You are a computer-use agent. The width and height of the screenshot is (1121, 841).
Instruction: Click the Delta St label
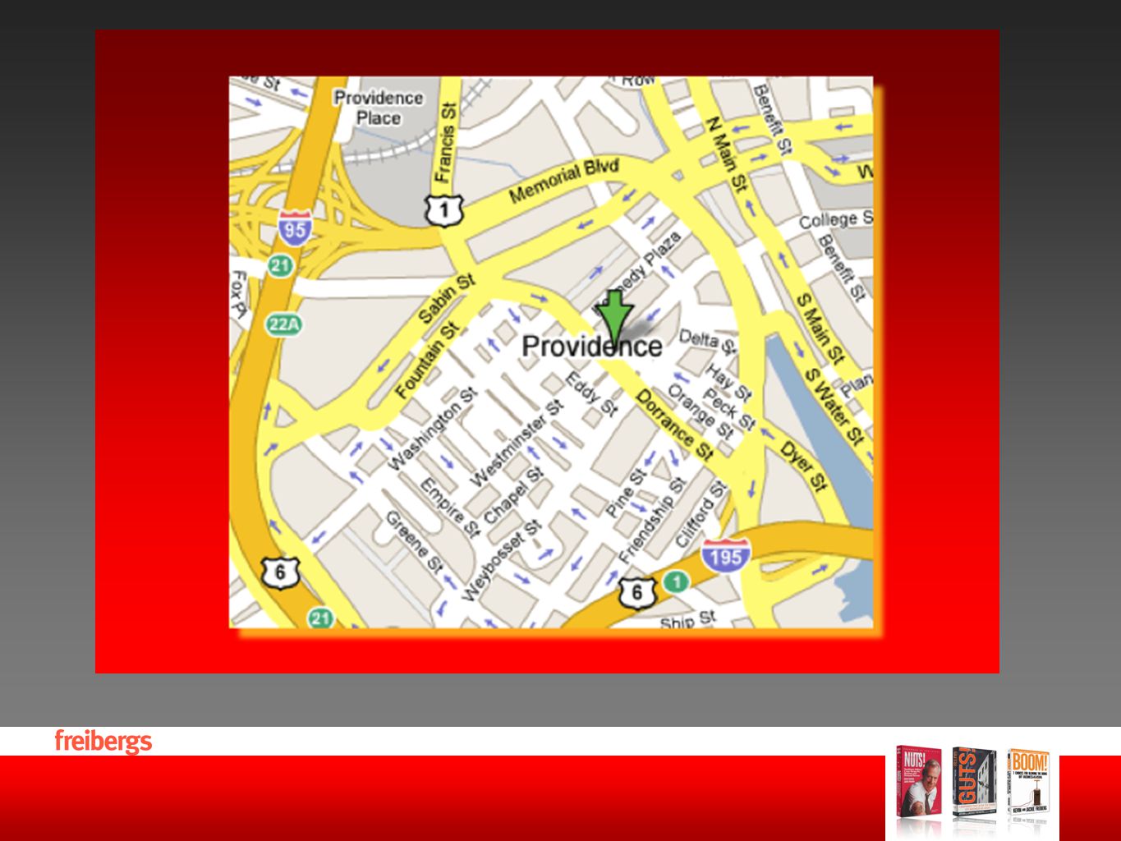(708, 340)
